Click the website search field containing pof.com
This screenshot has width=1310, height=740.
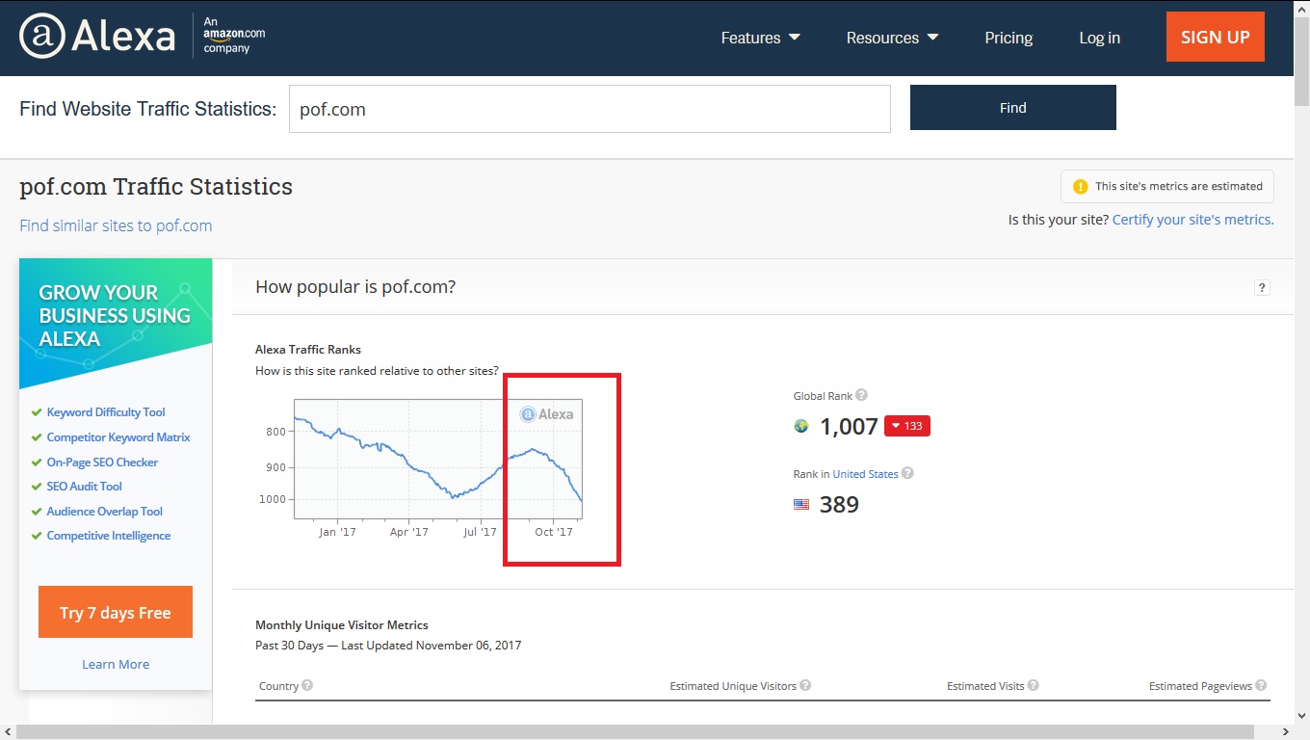(589, 109)
